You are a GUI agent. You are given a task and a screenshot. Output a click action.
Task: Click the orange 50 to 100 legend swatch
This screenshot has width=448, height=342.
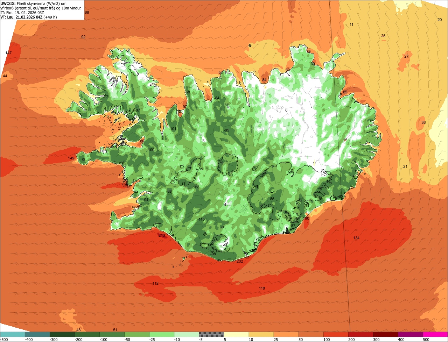coord(311,334)
